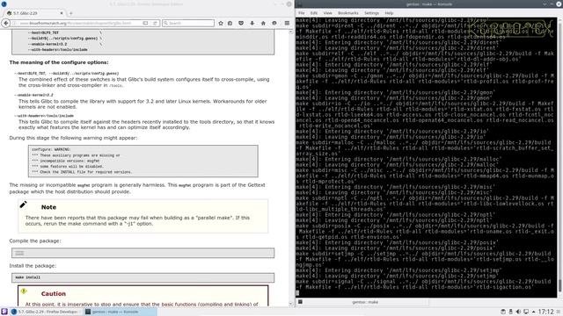Focus the Firefox Search box
The image size is (563, 316).
click(188, 23)
